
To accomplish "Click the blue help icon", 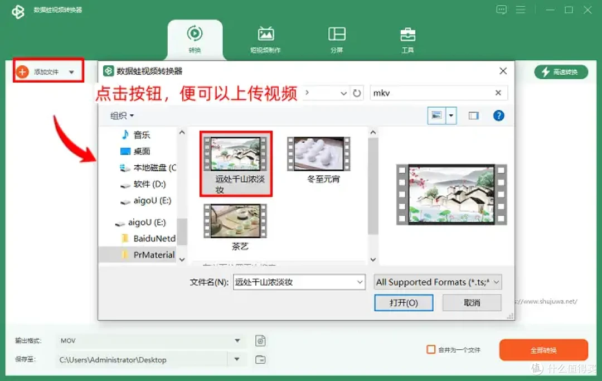I will point(498,115).
